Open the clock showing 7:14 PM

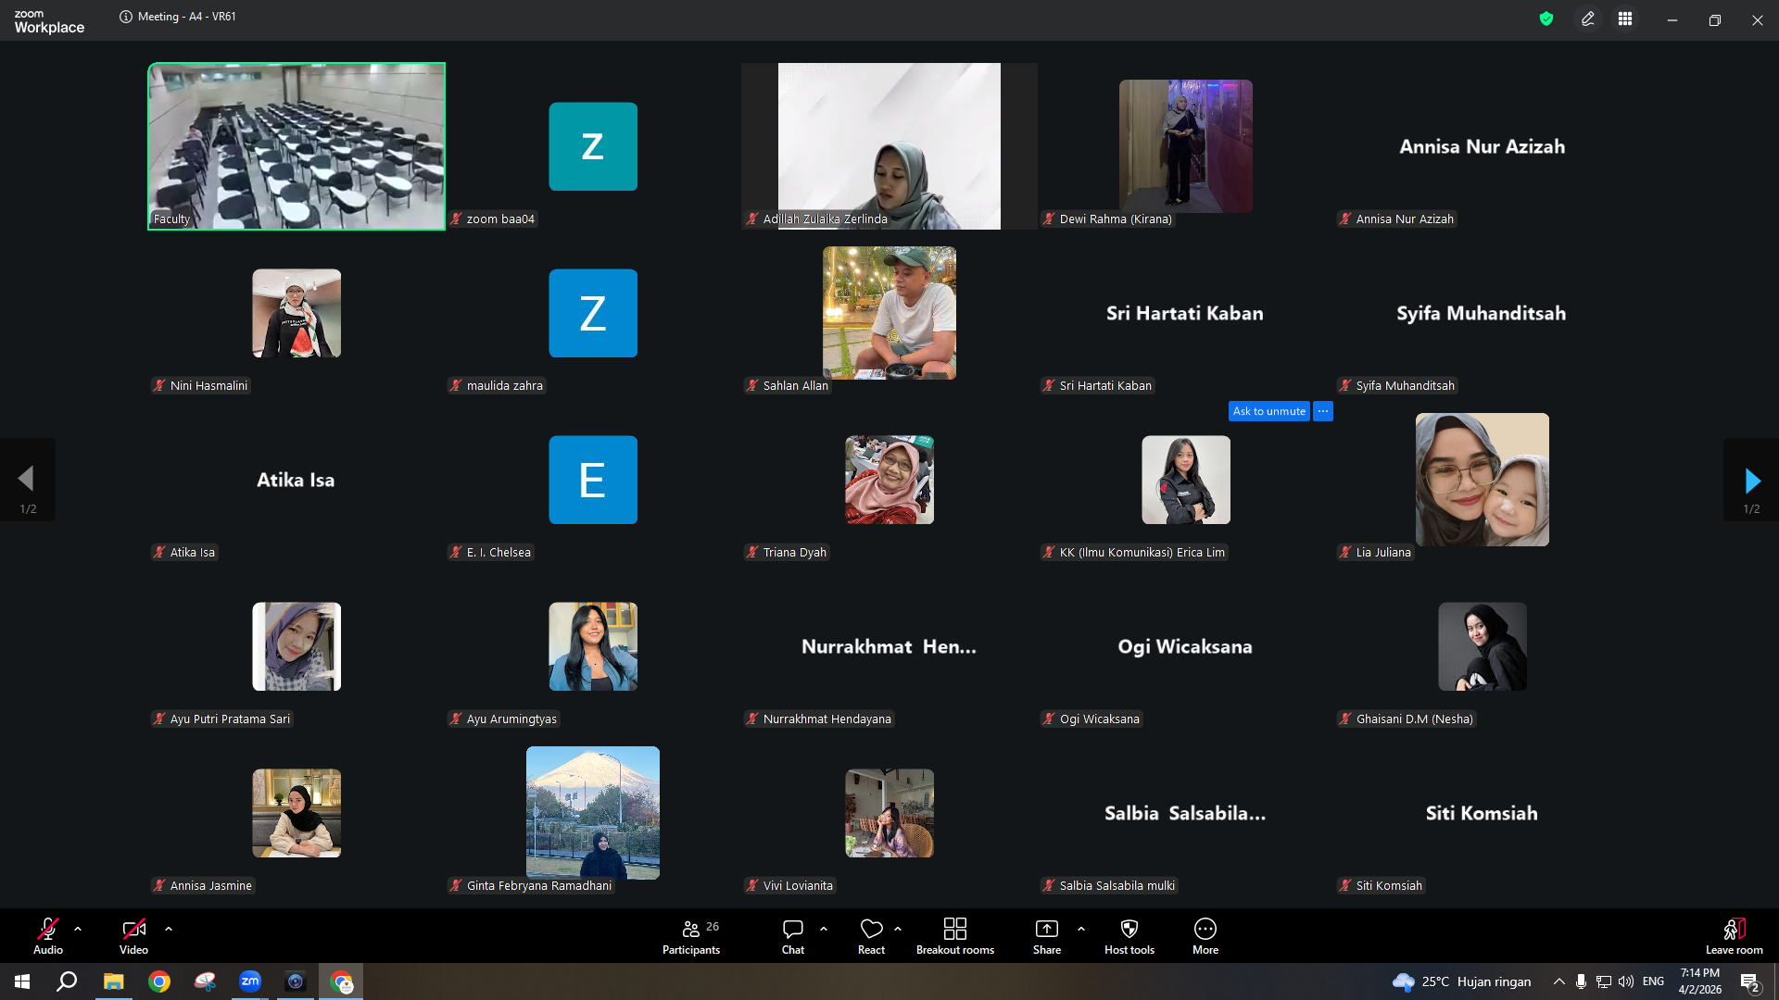1700,981
